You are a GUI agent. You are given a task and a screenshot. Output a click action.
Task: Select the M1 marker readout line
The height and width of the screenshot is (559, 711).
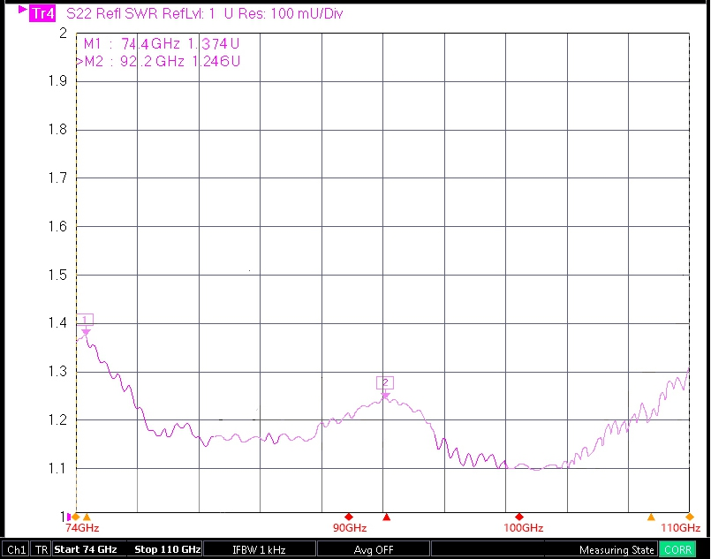tap(161, 44)
